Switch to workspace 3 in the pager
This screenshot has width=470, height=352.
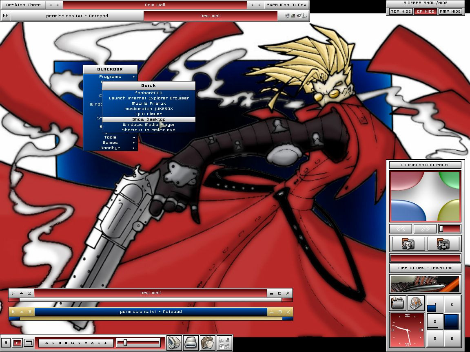[435, 321]
